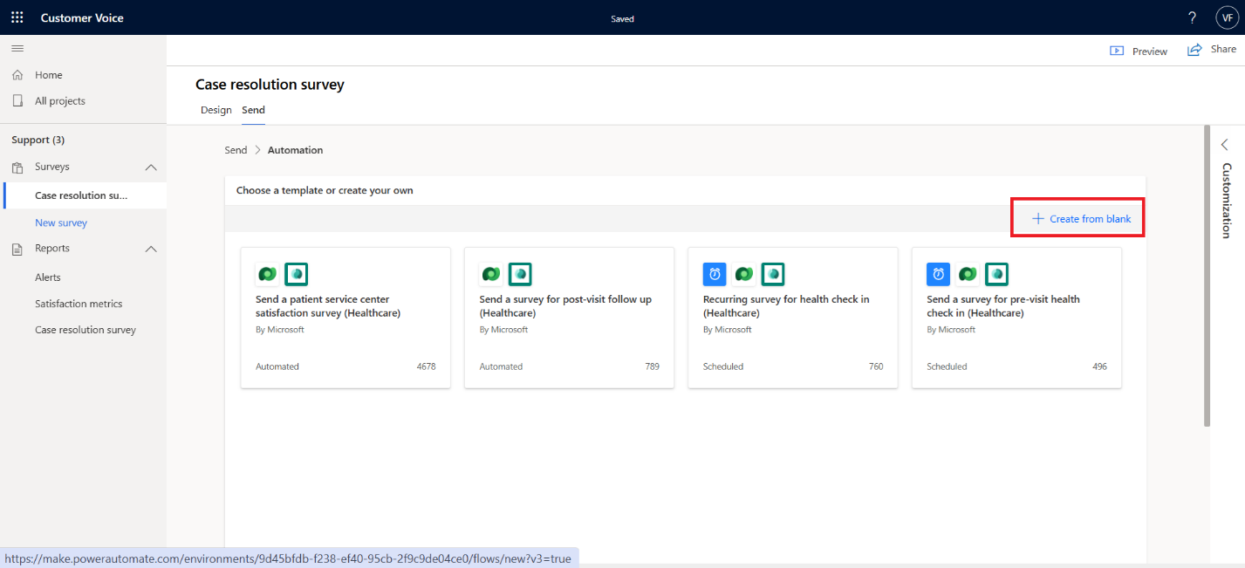The image size is (1245, 568).
Task: Click Create from blank
Action: [x=1081, y=219]
